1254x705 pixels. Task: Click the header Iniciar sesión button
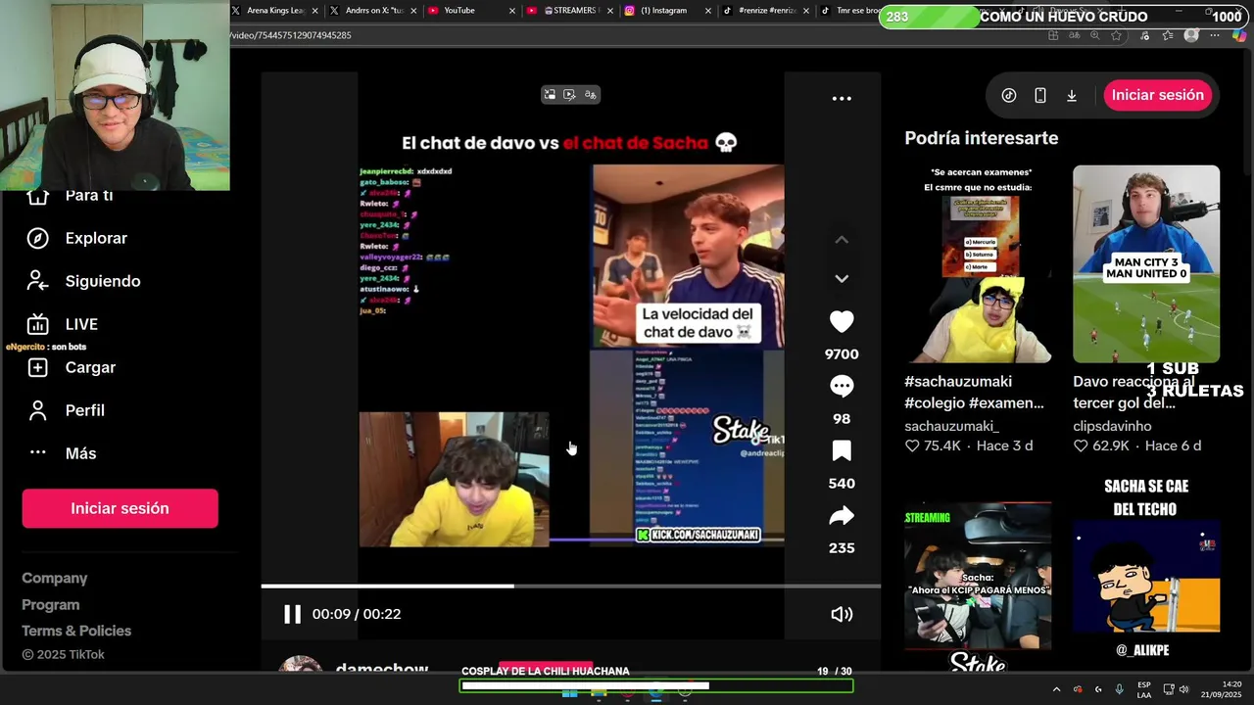coord(1157,95)
